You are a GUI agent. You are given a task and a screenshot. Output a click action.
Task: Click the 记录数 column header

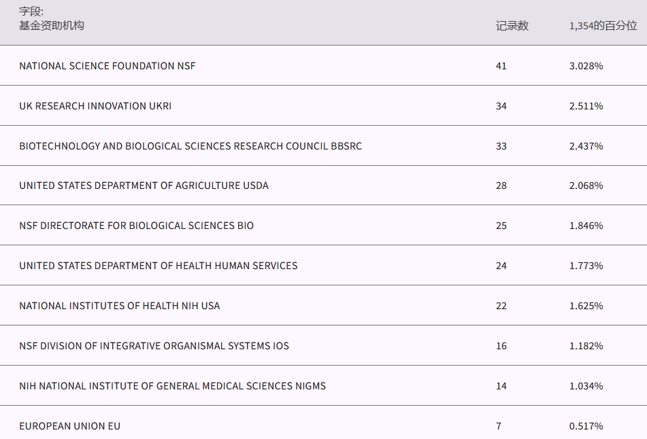pos(512,26)
